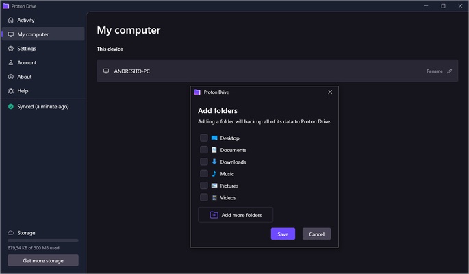Image resolution: width=469 pixels, height=274 pixels.
Task: Enable the Downloads folder checkbox
Action: pos(204,162)
